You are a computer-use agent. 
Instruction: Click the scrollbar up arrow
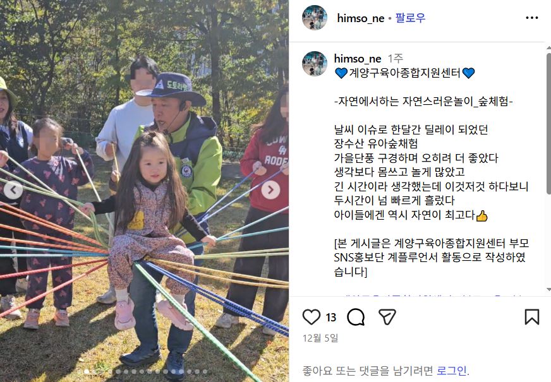click(x=548, y=48)
